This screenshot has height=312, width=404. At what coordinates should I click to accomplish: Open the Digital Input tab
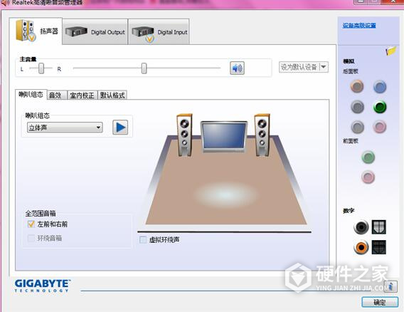point(159,32)
